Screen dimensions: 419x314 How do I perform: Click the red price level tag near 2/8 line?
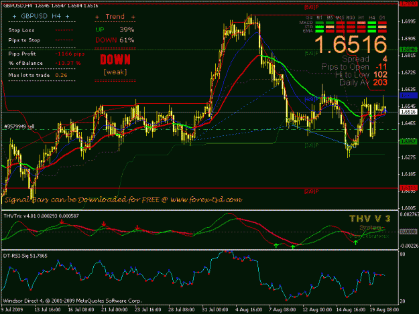click(x=408, y=188)
